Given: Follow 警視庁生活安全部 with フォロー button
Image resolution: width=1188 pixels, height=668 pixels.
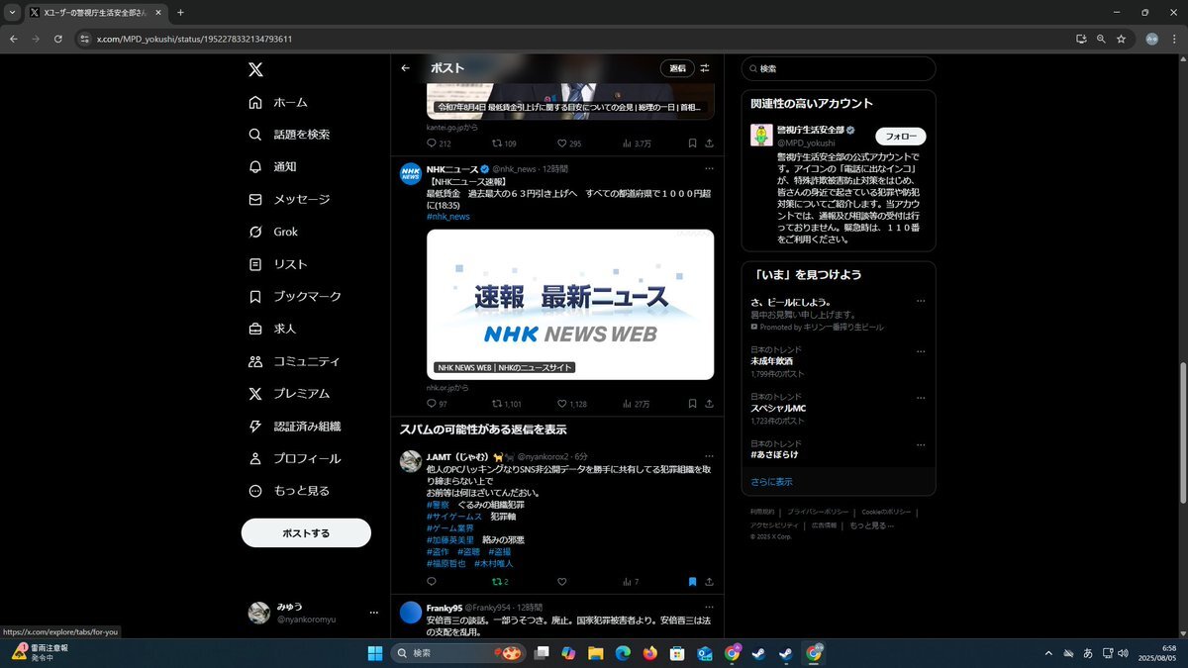Looking at the screenshot, I should 900,136.
